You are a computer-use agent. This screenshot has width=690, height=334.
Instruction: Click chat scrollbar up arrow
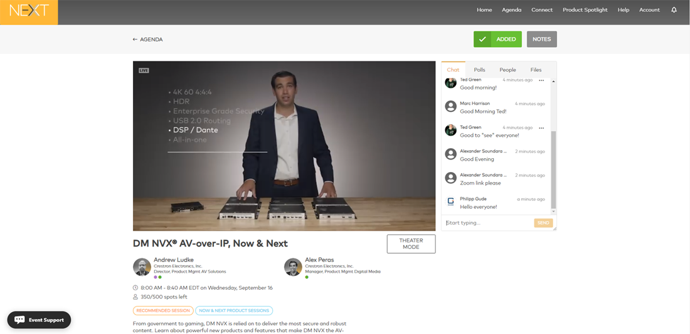[x=554, y=81]
